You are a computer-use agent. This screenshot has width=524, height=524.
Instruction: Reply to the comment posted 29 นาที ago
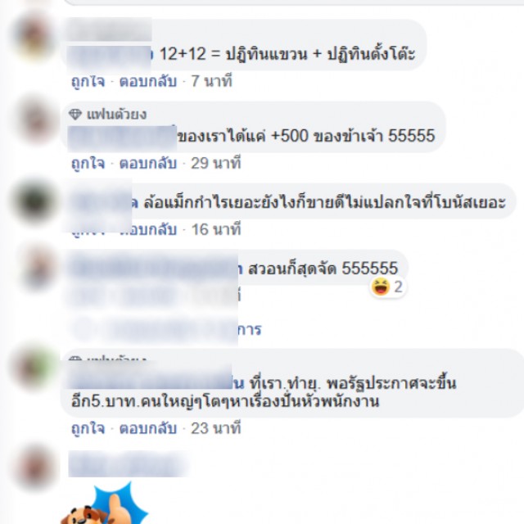pos(148,164)
